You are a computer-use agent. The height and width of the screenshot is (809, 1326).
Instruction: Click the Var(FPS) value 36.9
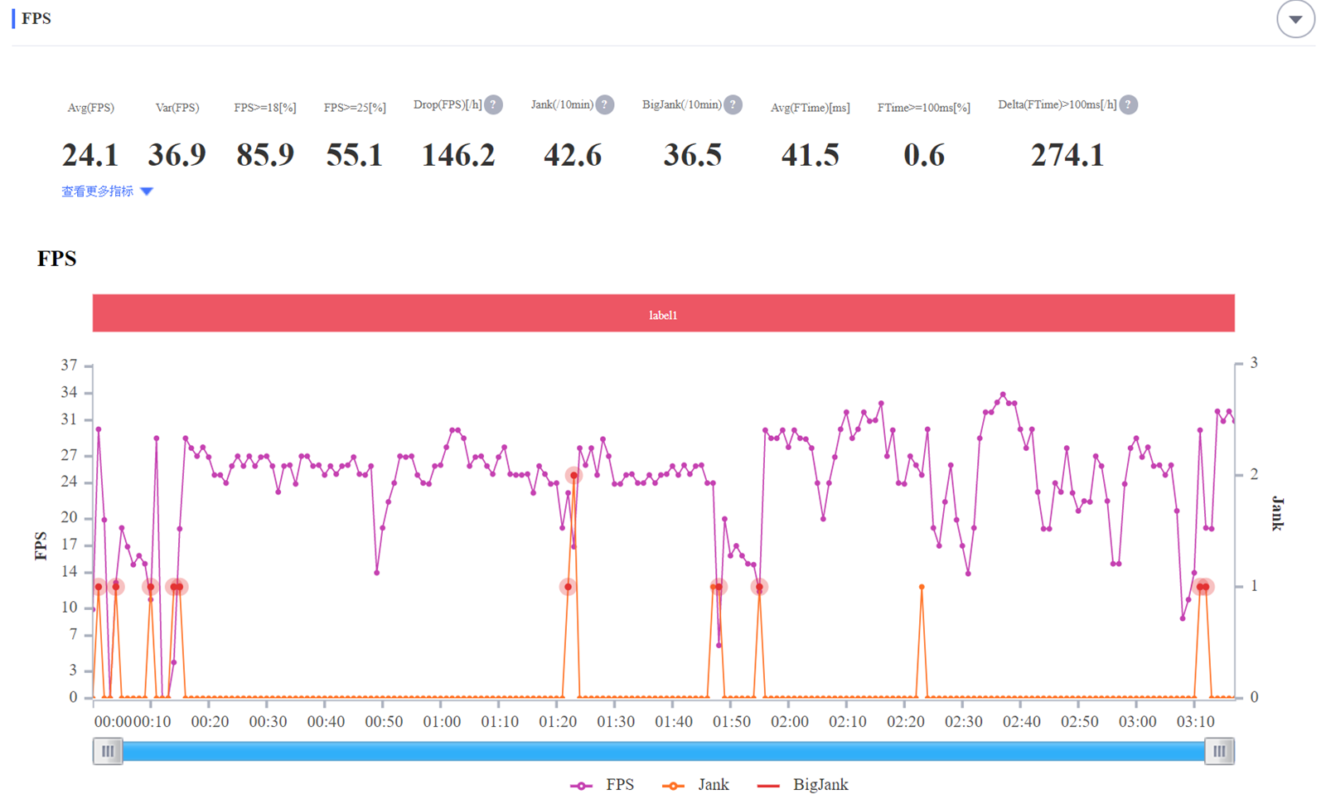[177, 155]
